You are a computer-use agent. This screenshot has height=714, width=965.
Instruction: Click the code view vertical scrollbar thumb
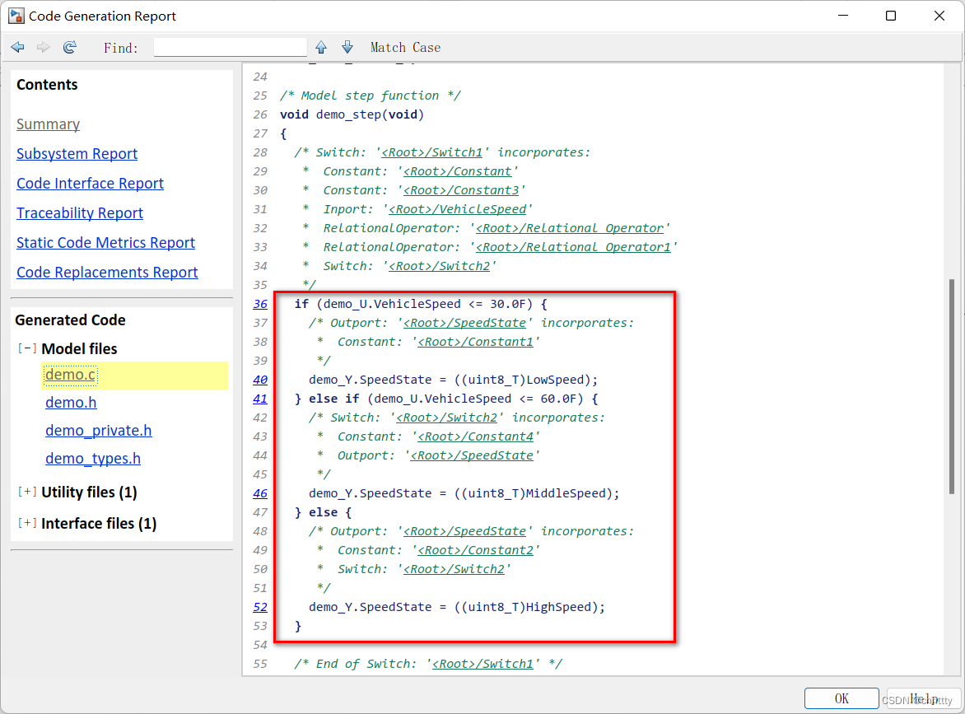952,386
